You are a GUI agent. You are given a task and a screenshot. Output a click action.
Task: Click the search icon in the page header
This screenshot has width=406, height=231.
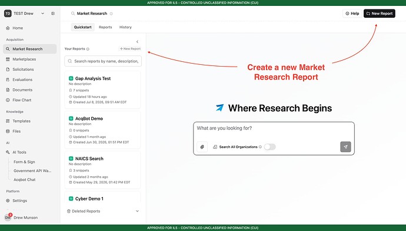pyautogui.click(x=73, y=14)
